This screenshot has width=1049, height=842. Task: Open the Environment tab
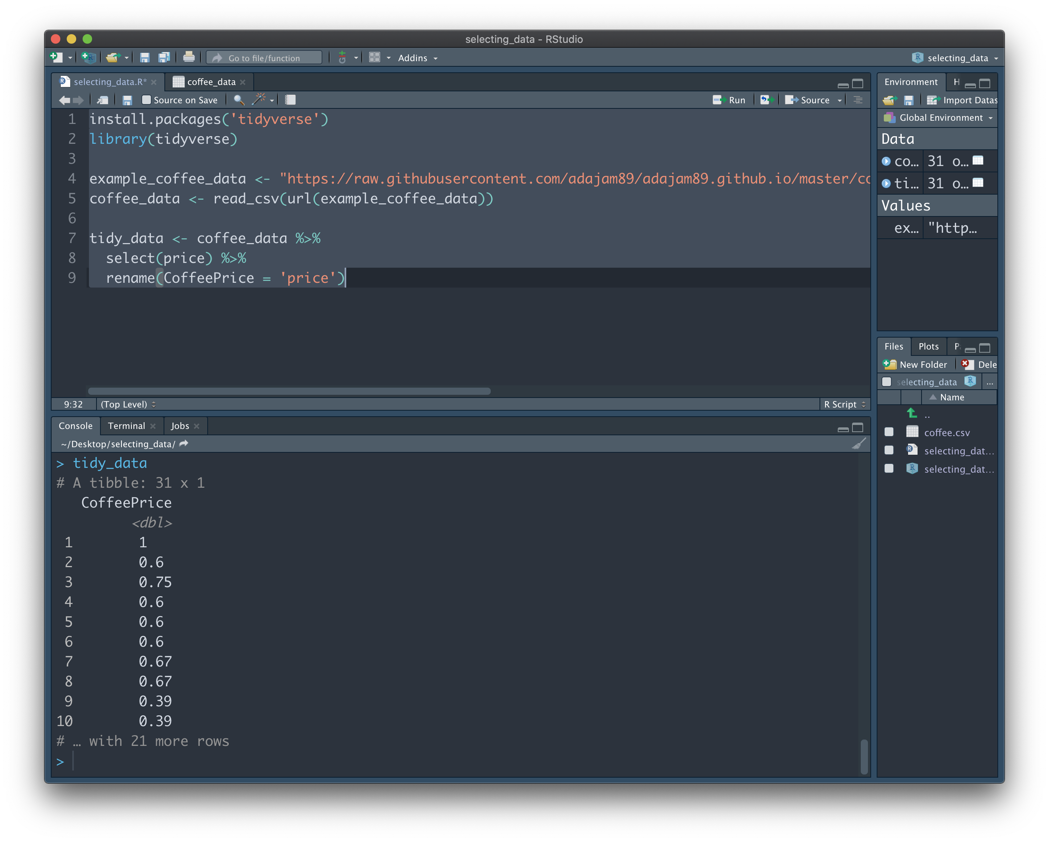(911, 82)
